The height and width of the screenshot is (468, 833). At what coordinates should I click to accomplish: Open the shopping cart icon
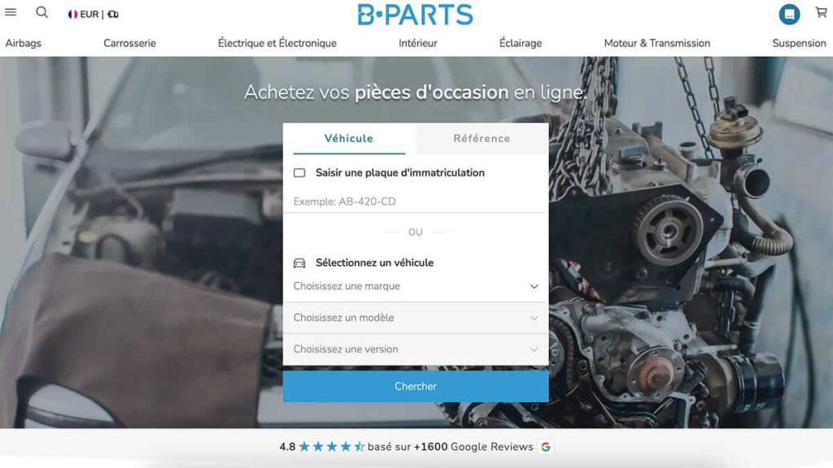(821, 12)
